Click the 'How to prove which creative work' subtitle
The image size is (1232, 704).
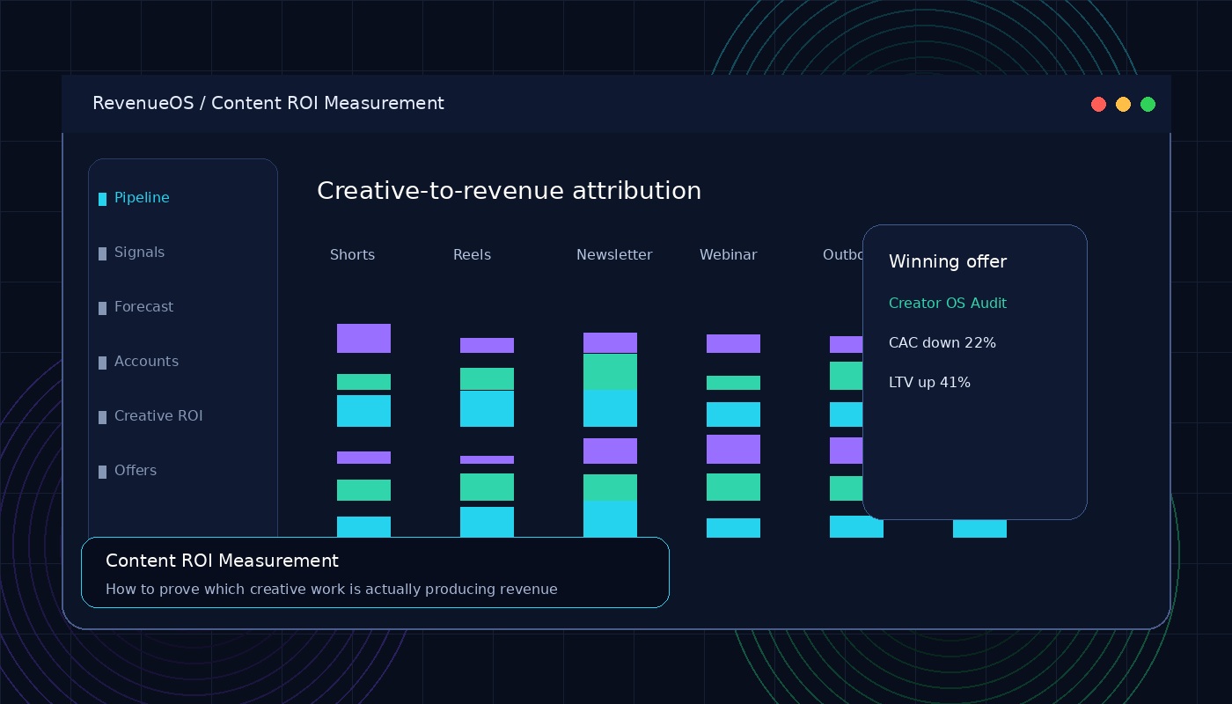[x=332, y=589]
